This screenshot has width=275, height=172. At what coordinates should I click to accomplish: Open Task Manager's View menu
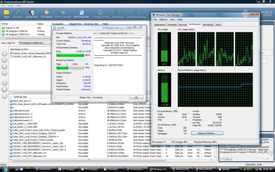tap(173, 20)
